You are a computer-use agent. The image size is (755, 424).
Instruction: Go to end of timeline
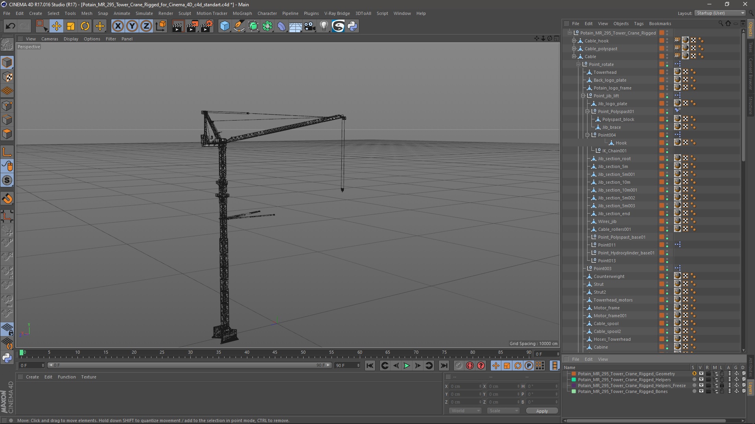pos(444,366)
